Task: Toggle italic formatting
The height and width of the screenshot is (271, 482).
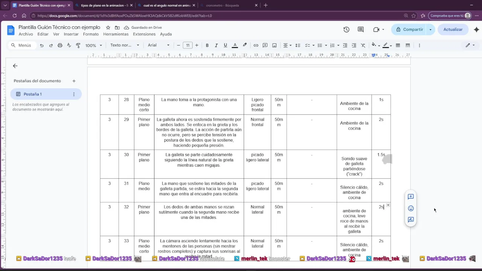Action: pos(216,45)
